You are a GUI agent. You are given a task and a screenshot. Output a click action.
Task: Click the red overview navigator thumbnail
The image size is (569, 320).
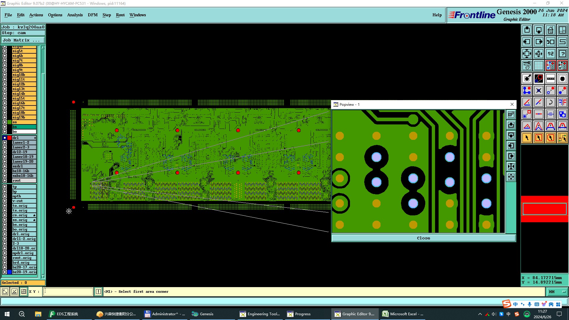click(x=545, y=209)
